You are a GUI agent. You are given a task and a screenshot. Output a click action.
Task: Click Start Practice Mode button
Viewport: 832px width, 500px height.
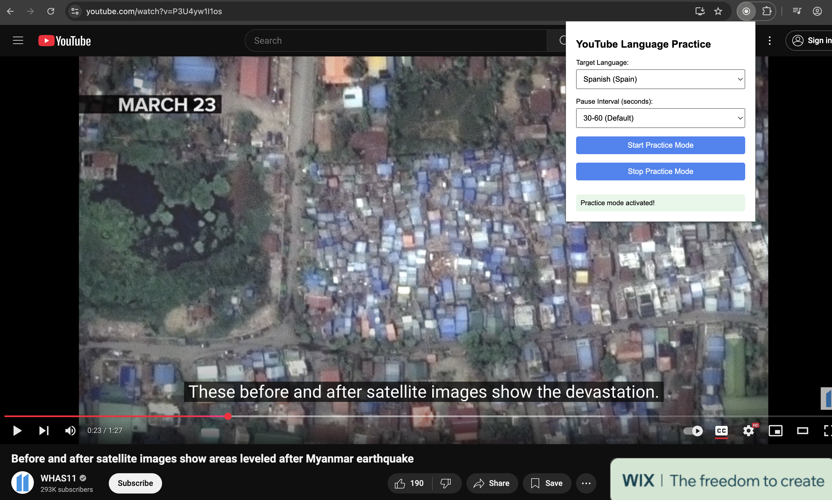(660, 145)
